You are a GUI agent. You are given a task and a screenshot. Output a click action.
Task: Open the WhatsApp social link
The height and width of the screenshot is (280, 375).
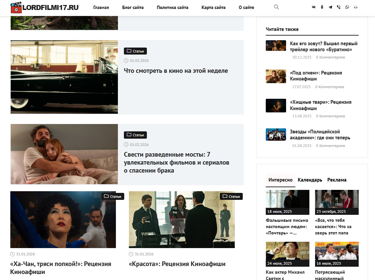tap(347, 7)
